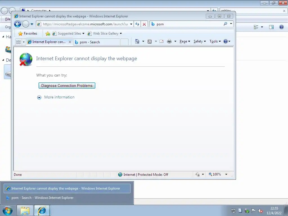Click the magnifier search icon
The height and width of the screenshot is (216, 288).
coord(225,24)
